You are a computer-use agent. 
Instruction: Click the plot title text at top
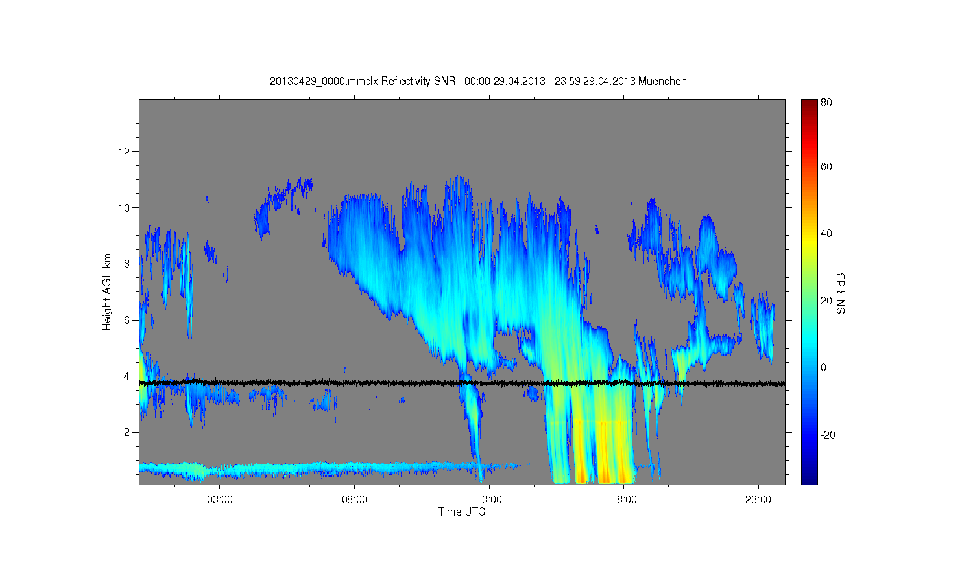(x=478, y=81)
